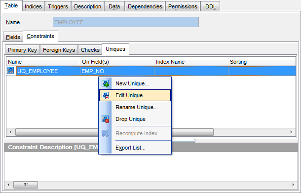
Task: Click left arrow of the description pane scrollbar
Action: click(8, 185)
